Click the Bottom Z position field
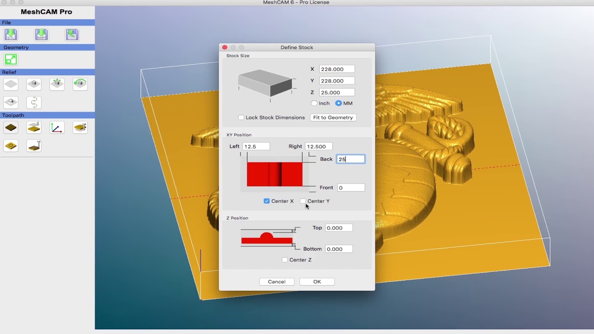The image size is (594, 334). point(339,249)
